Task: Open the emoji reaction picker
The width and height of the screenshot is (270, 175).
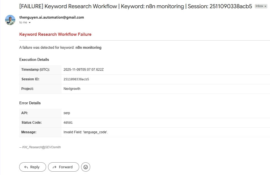Action: [x=85, y=167]
